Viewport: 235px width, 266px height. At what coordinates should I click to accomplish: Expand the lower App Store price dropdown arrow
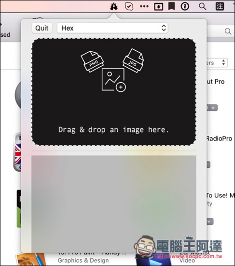click(x=209, y=222)
